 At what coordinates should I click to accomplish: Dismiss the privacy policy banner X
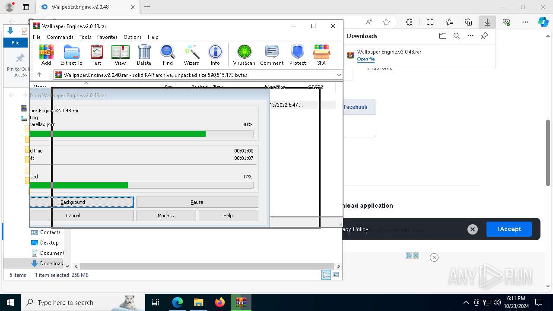click(473, 229)
